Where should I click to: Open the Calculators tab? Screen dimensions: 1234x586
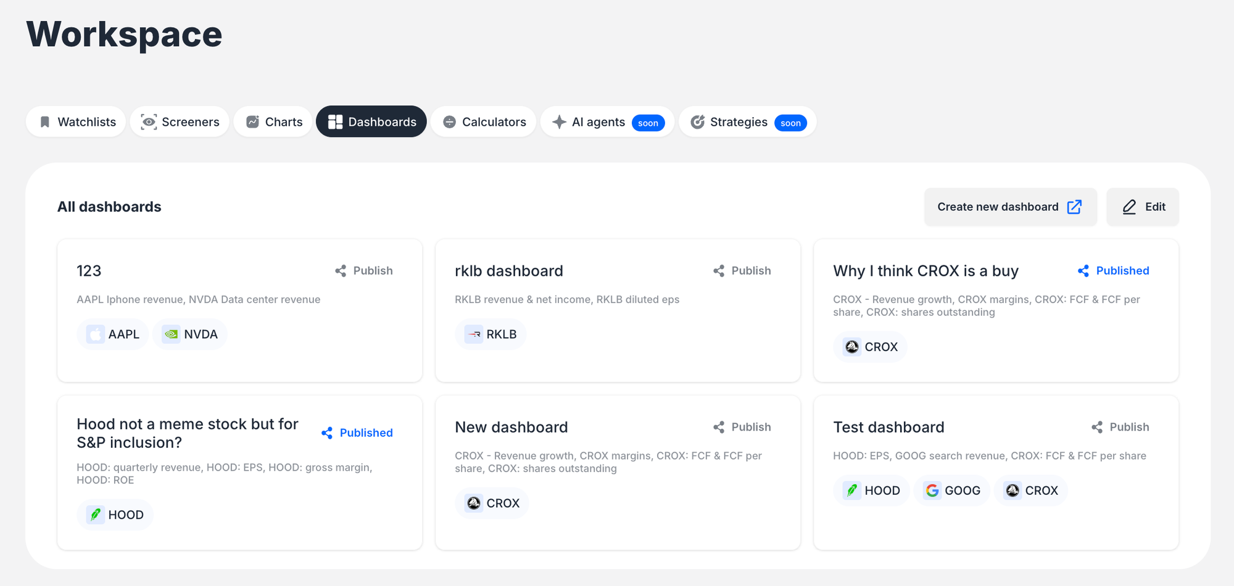[484, 122]
